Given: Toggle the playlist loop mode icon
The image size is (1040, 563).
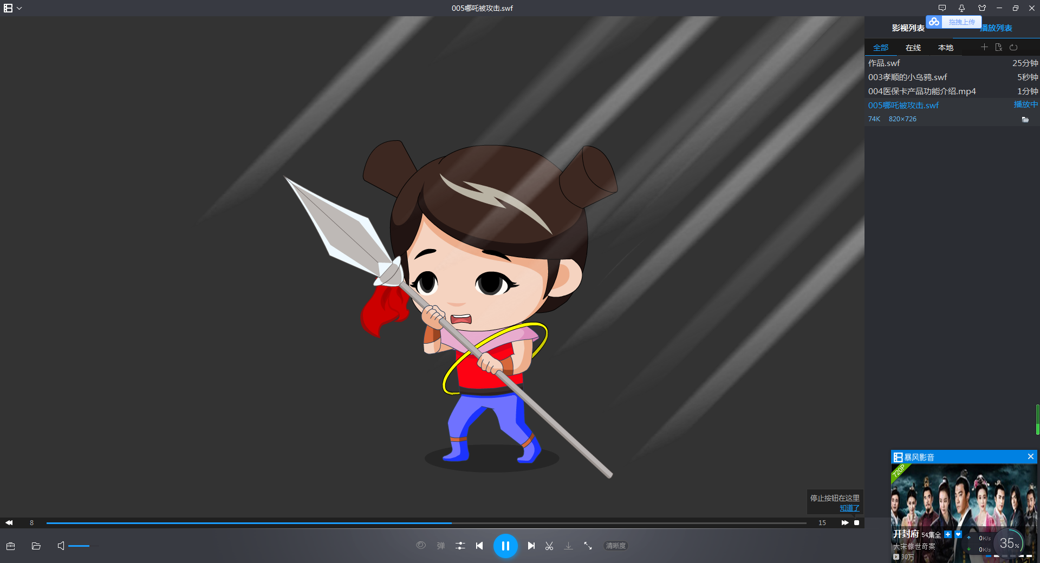Looking at the screenshot, I should point(1013,47).
